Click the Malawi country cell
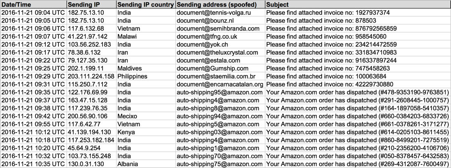The image size is (451, 168). point(146,36)
